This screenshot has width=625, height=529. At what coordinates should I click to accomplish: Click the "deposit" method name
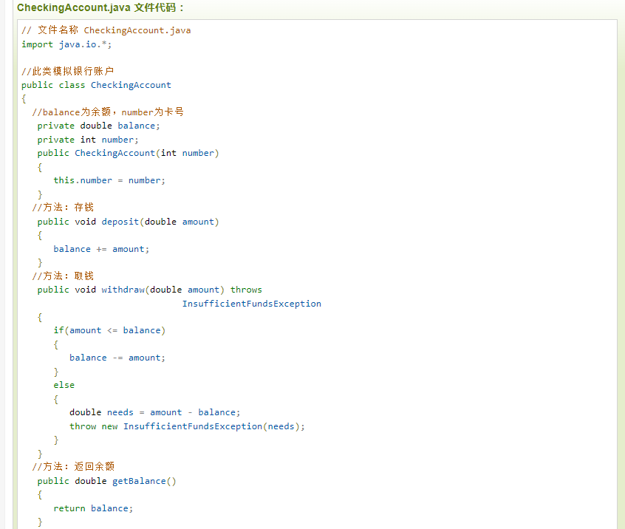pos(120,222)
